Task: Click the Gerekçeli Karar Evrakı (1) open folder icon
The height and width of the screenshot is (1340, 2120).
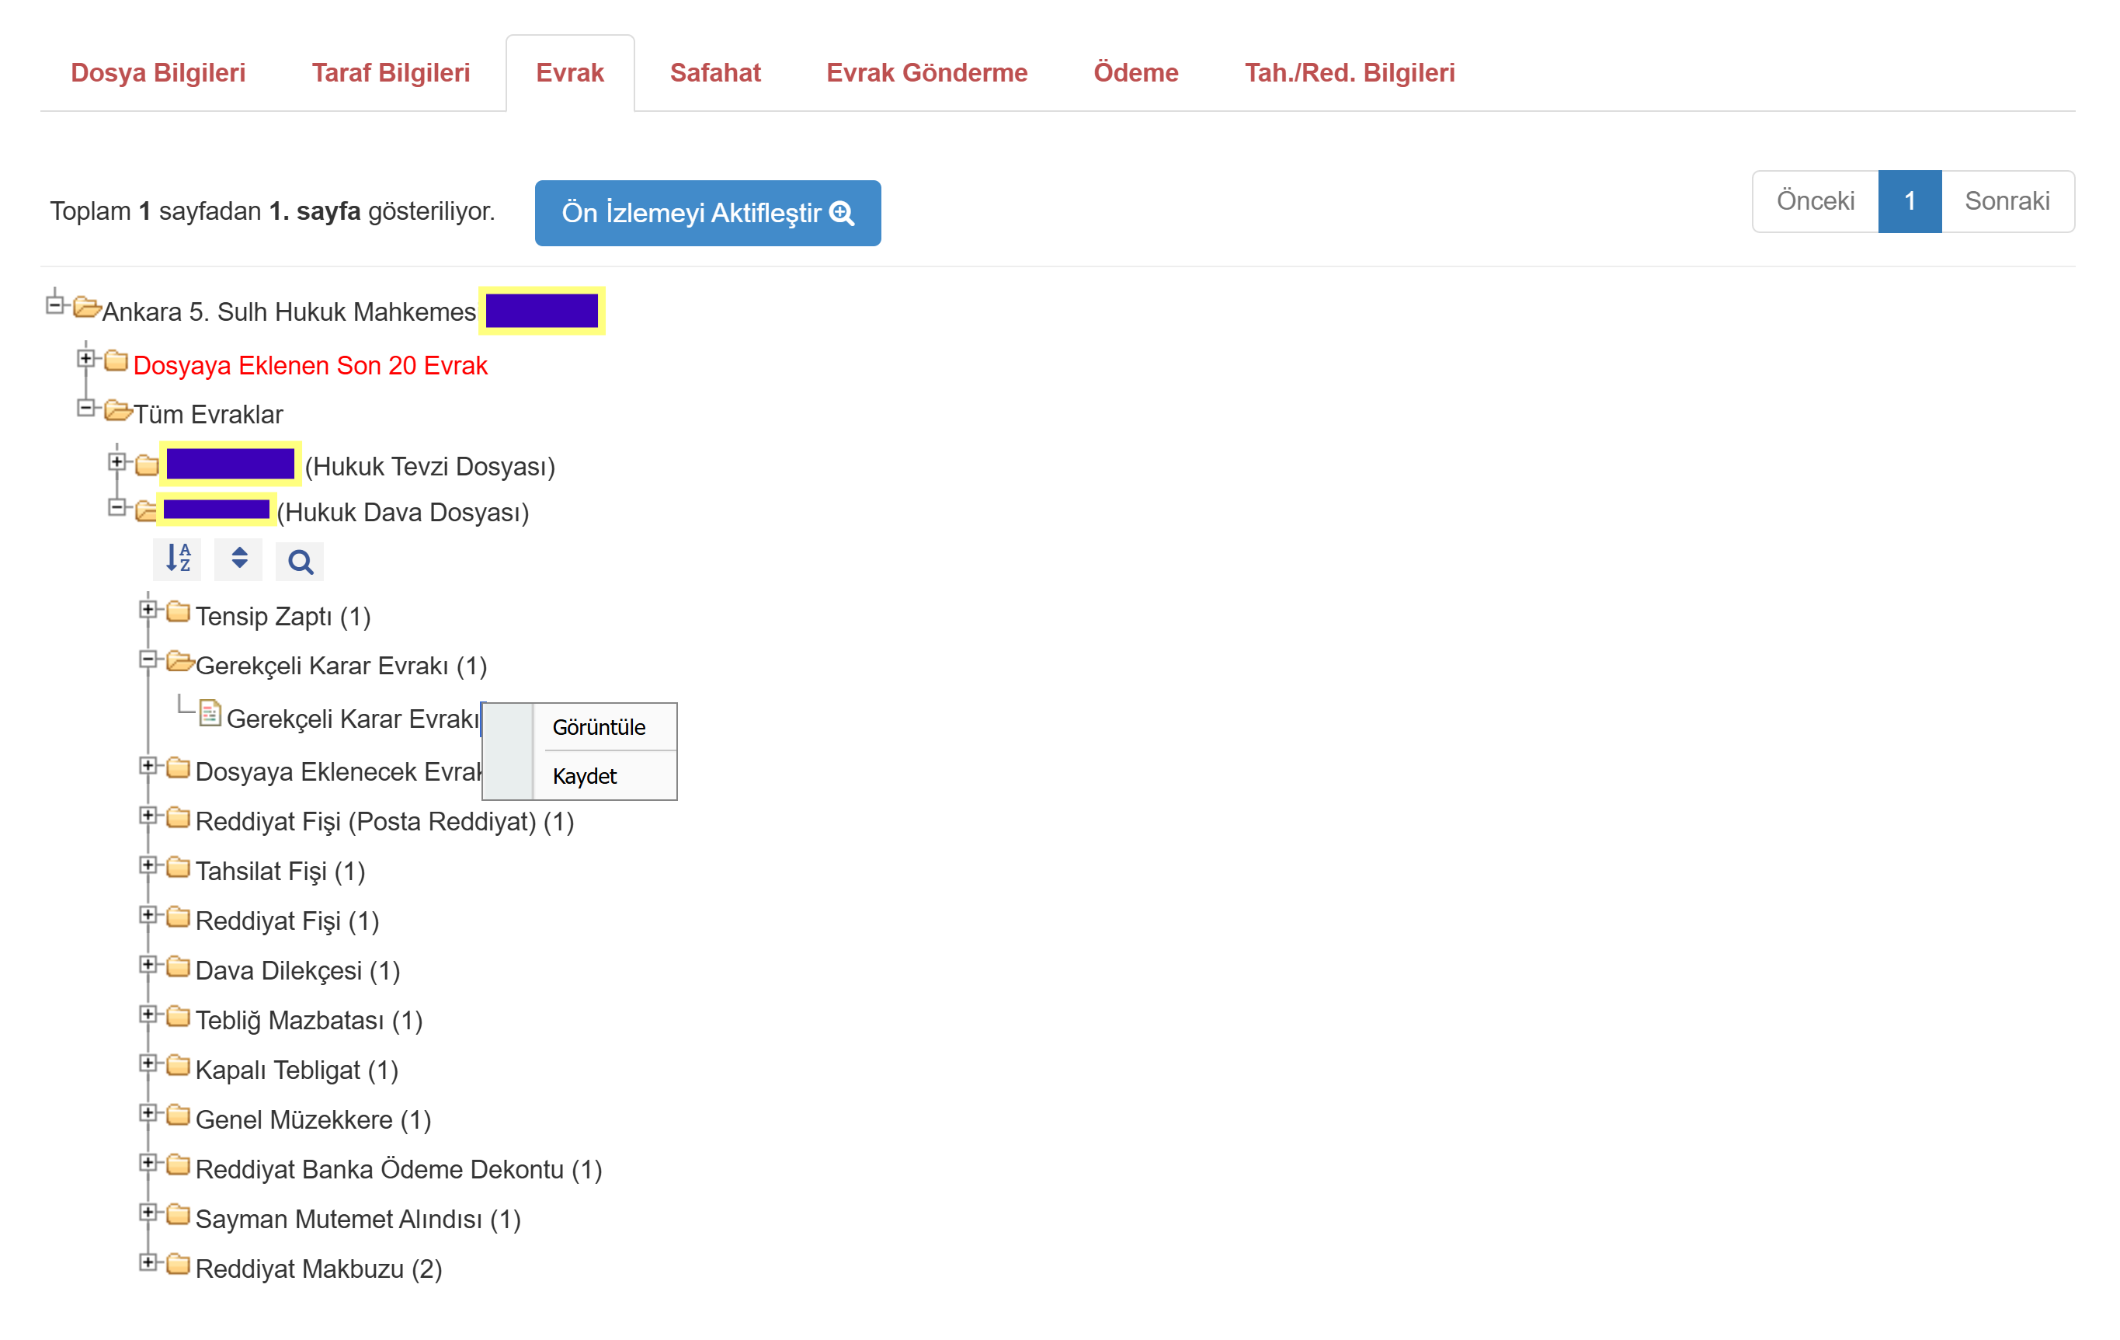Action: [180, 661]
